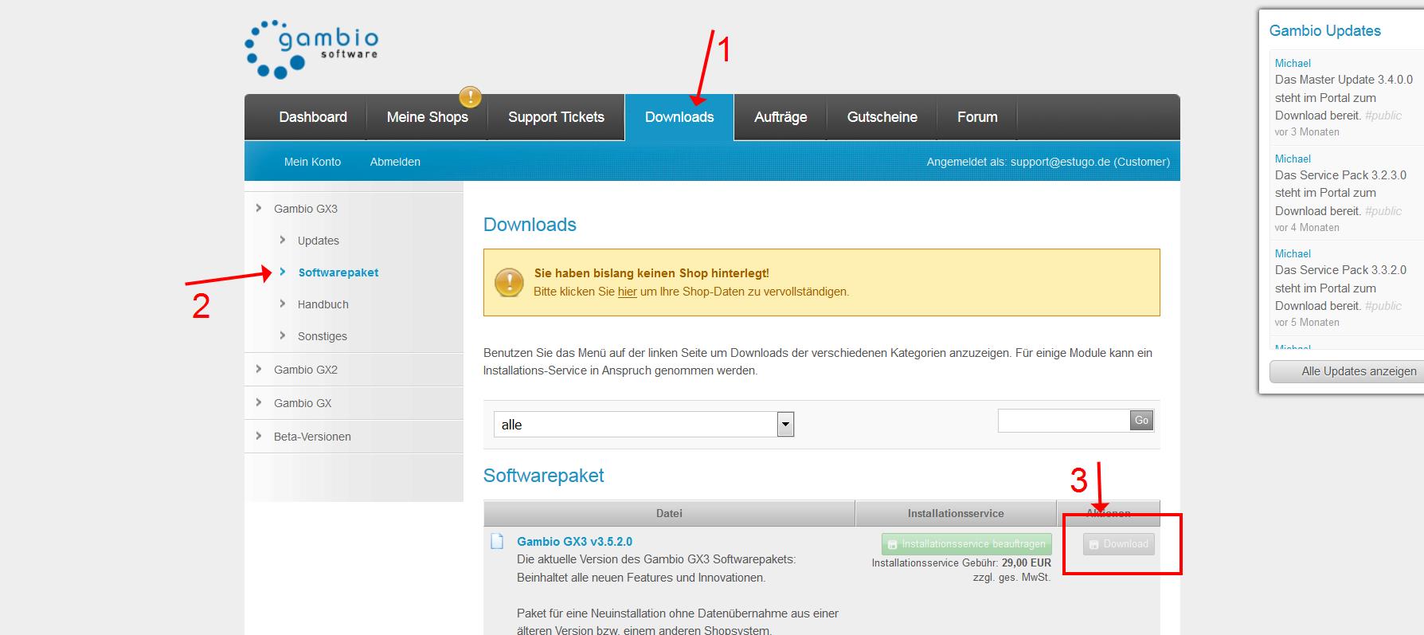Open the 'alle' category dropdown
Screen dimensions: 1424x635
tap(644, 425)
